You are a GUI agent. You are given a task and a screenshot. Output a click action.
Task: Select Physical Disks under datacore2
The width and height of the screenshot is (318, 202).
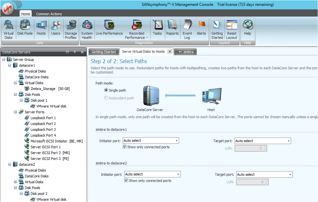pos(32,170)
